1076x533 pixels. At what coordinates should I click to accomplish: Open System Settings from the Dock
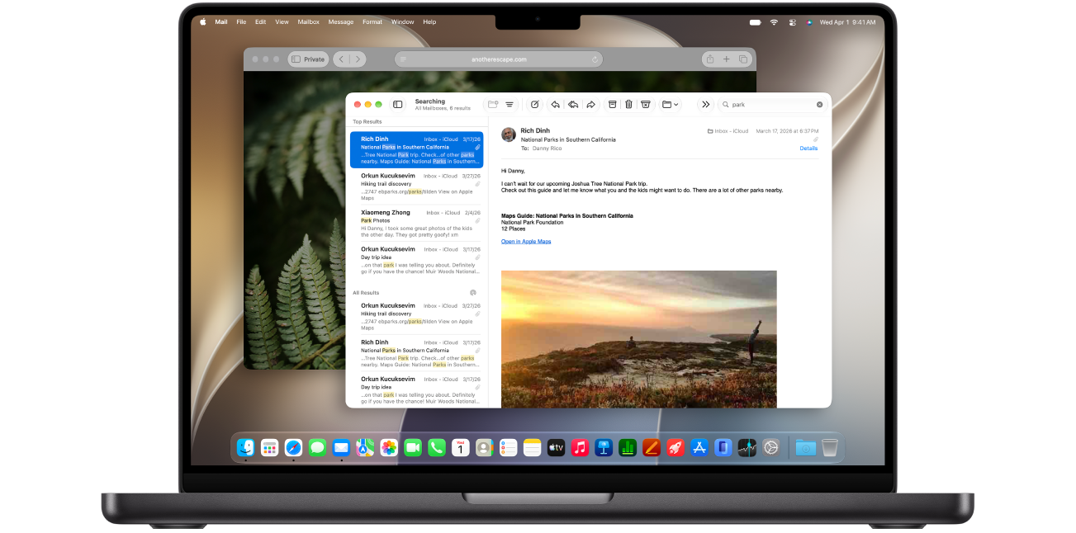point(770,447)
